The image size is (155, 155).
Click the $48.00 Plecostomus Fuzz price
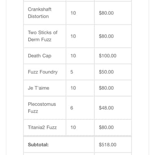coord(106,108)
